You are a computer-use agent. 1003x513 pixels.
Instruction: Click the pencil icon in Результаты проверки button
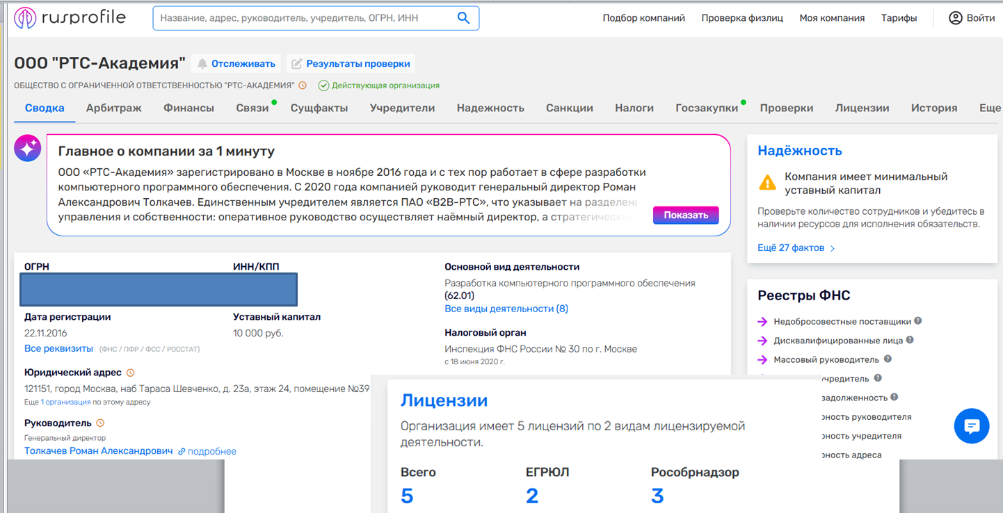pyautogui.click(x=297, y=64)
